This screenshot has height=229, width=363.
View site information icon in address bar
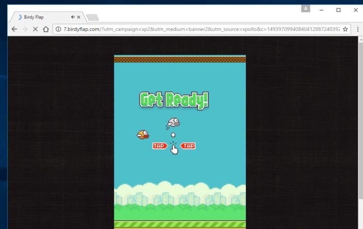click(58, 29)
